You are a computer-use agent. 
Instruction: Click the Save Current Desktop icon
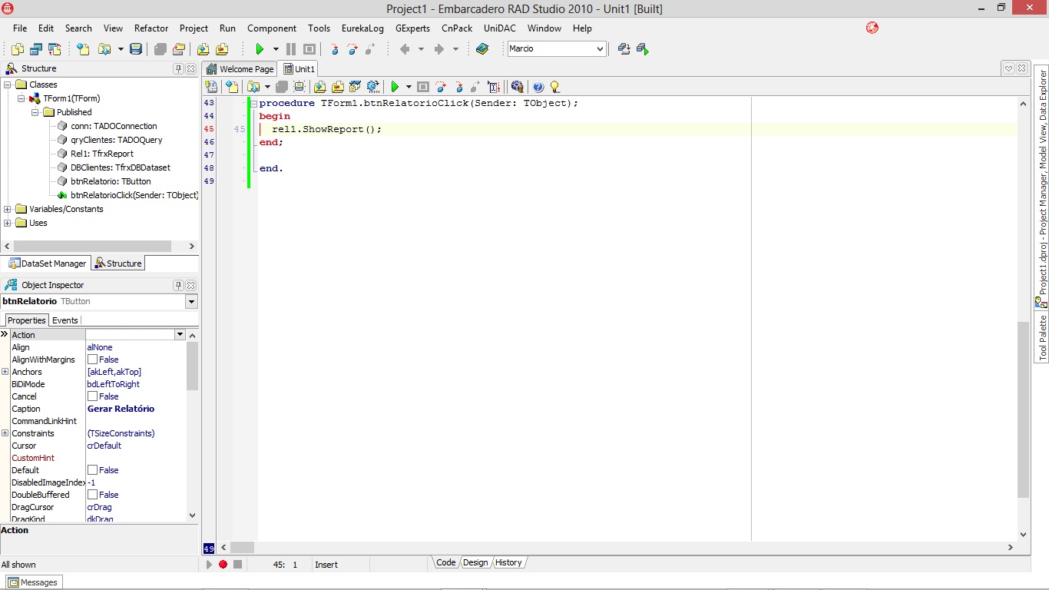[x=624, y=49]
